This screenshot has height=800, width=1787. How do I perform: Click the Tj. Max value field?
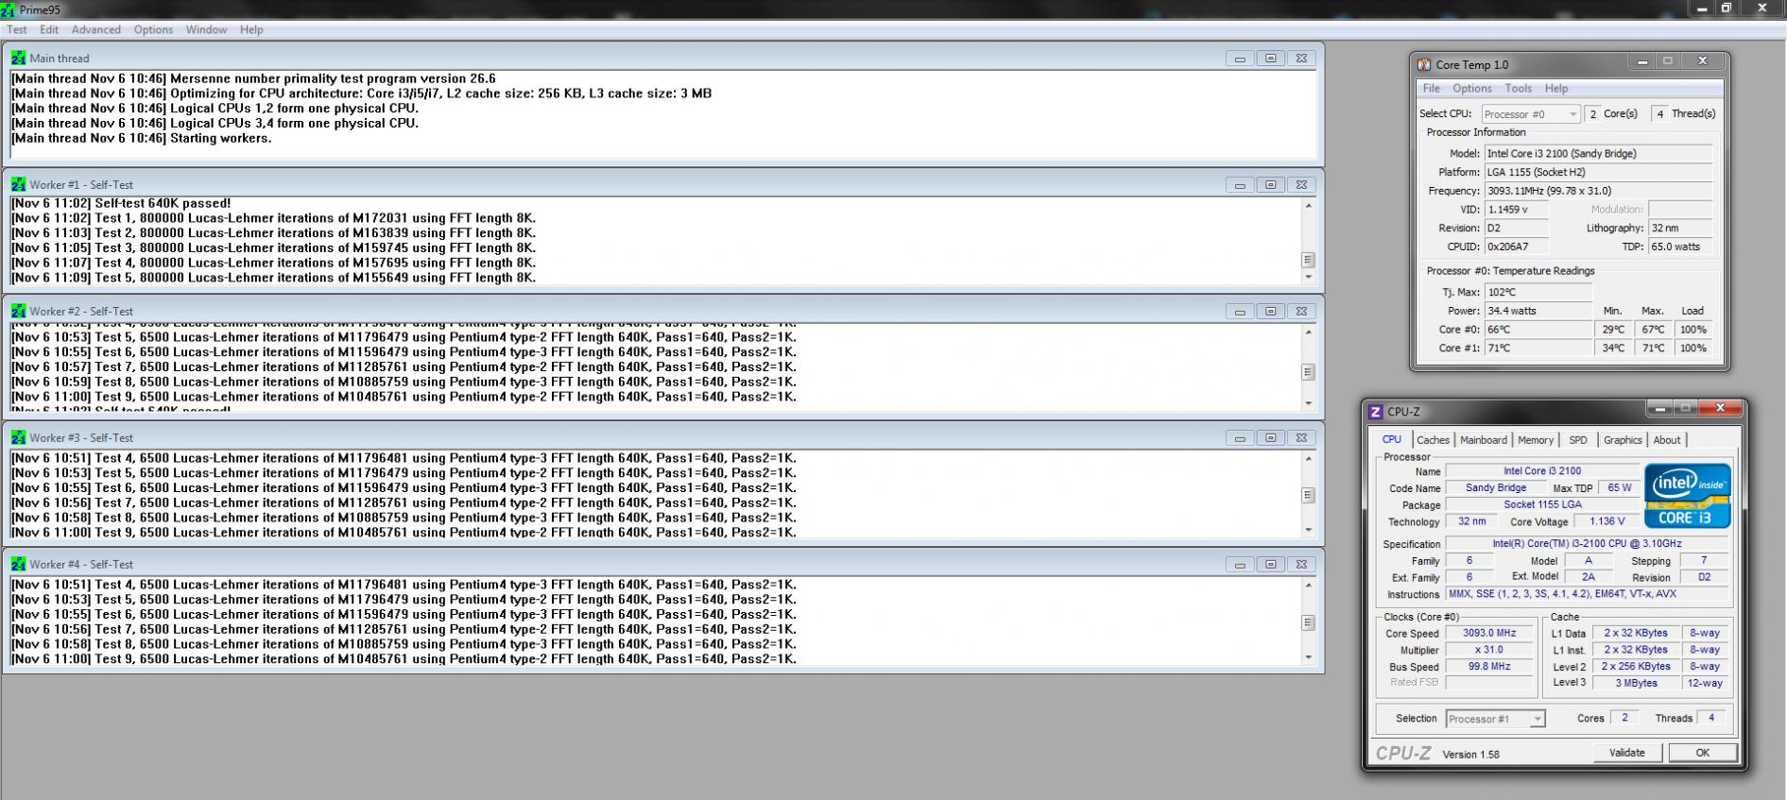1538,293
